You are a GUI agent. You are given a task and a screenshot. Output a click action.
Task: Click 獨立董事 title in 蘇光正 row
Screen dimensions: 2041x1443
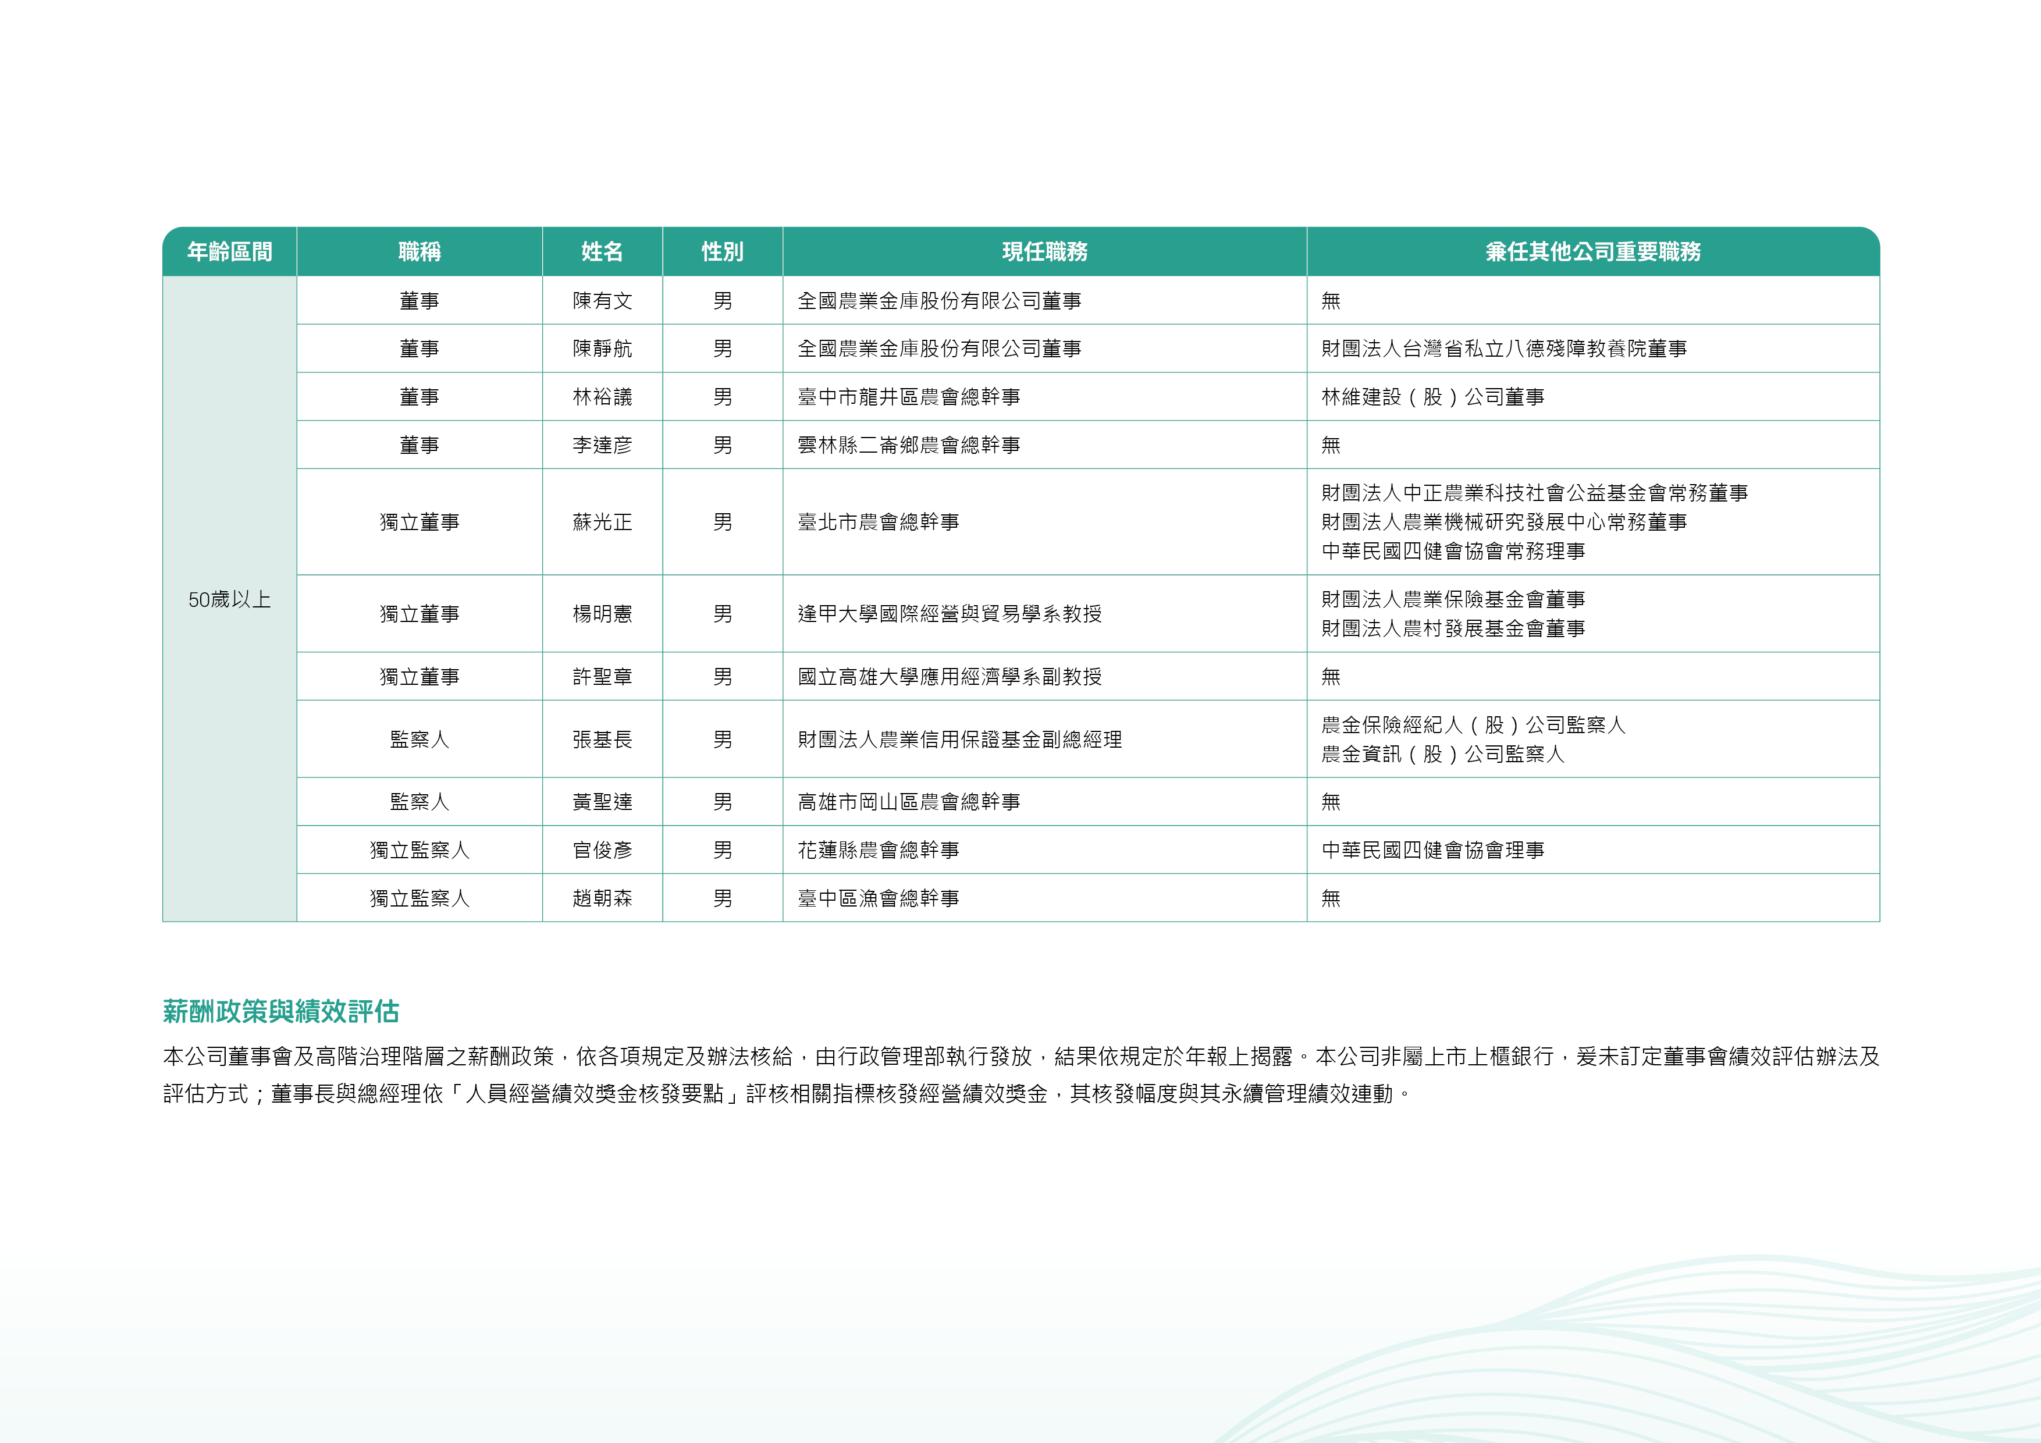coord(419,522)
